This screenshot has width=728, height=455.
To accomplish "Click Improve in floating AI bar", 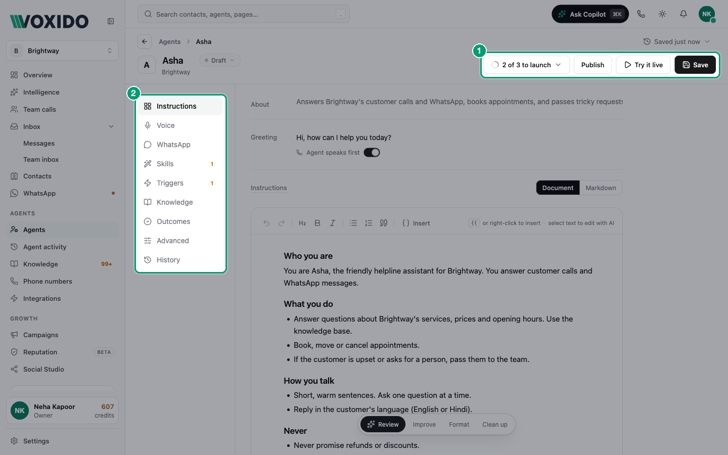I will click(x=424, y=424).
